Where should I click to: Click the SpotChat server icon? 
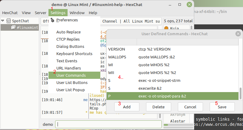click(8, 21)
